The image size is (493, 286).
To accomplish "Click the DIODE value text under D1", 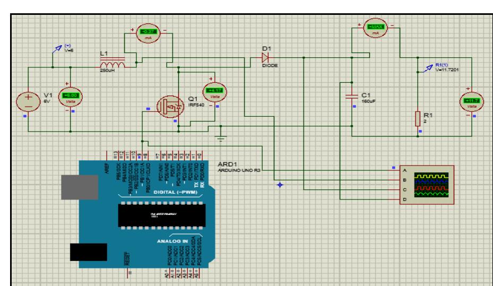I will (270, 65).
